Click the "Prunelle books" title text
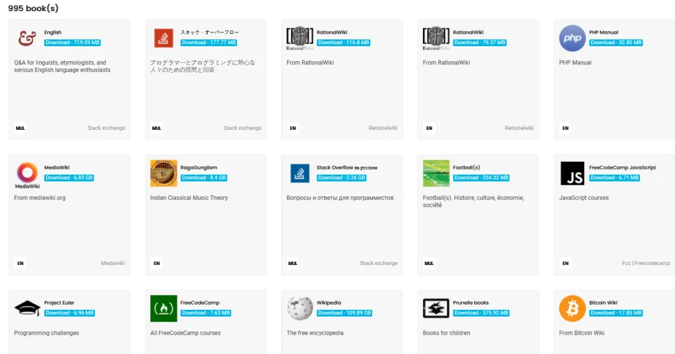Screen dimensions: 675x354 tap(470, 303)
